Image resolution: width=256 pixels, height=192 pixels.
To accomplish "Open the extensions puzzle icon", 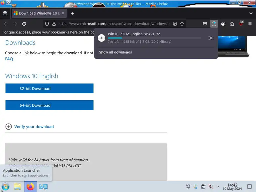I will [232, 24].
